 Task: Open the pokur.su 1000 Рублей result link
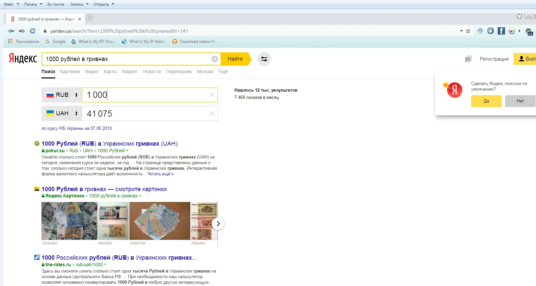(109, 144)
